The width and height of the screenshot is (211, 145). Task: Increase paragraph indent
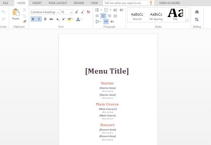[x=122, y=10]
